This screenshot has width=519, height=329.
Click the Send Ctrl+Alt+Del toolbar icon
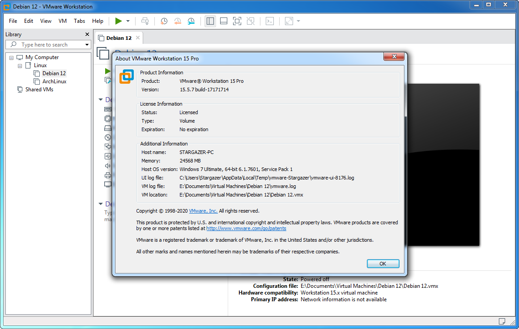click(x=145, y=21)
